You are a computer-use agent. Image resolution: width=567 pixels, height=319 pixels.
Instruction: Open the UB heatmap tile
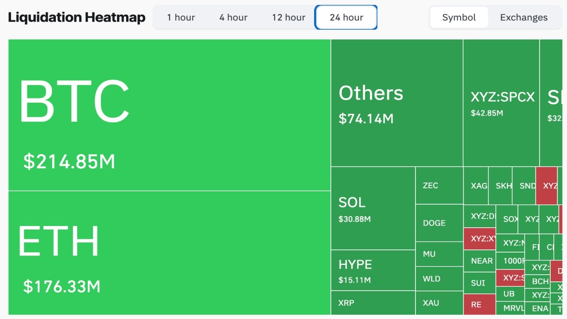(x=510, y=294)
